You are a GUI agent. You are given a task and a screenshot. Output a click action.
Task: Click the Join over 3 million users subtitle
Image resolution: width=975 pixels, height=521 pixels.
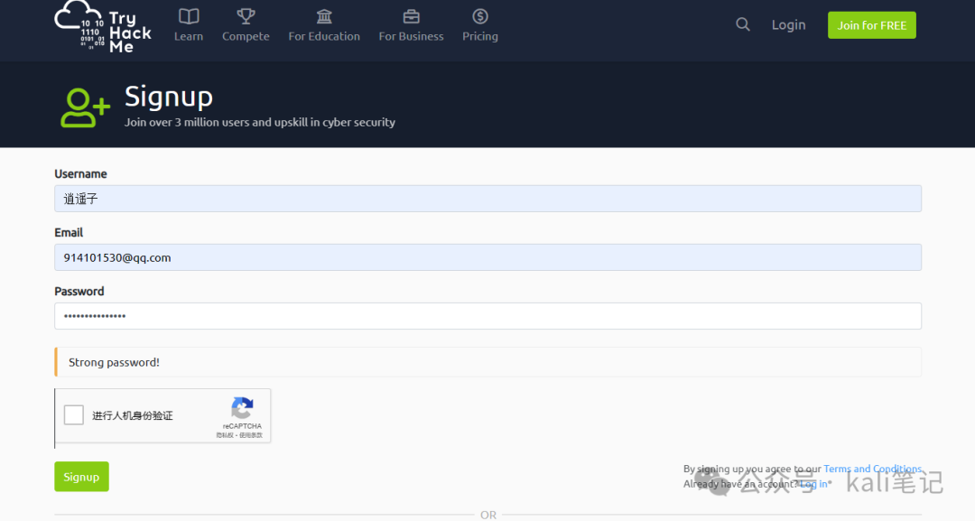pos(260,123)
